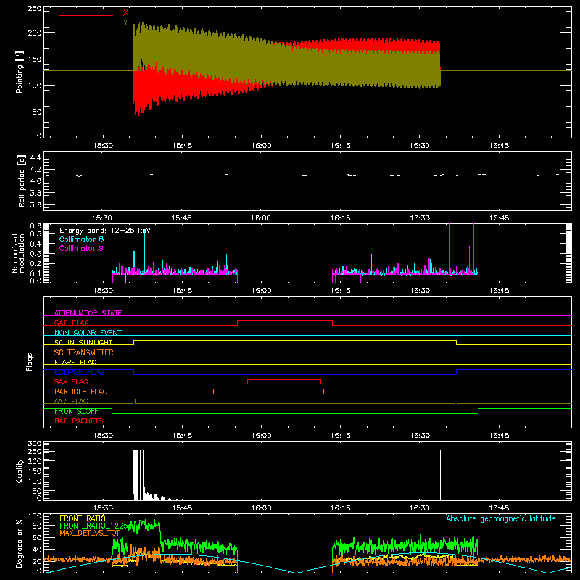This screenshot has height=580, width=580.
Task: Click the raised SAA_FLAG step segment
Action: click(284, 379)
